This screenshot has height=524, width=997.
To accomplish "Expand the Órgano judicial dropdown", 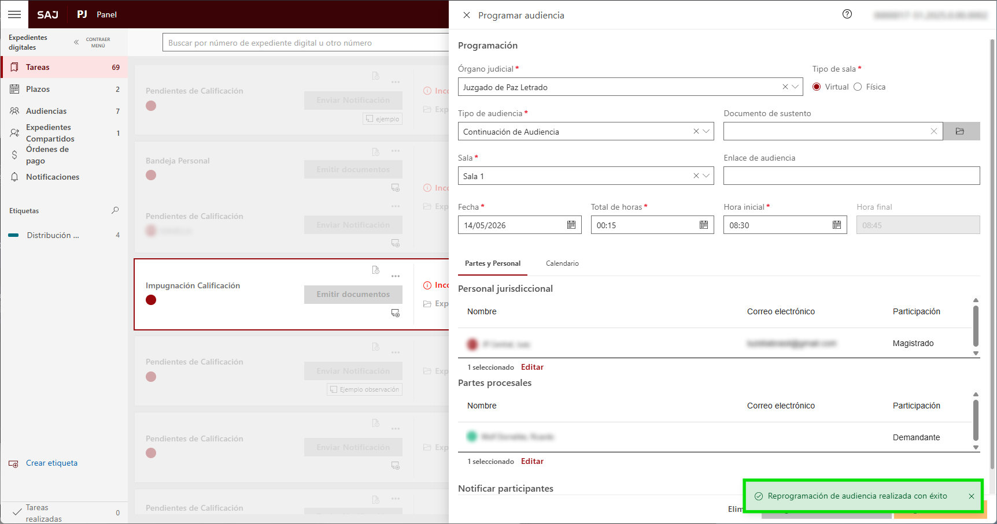I will (x=795, y=87).
